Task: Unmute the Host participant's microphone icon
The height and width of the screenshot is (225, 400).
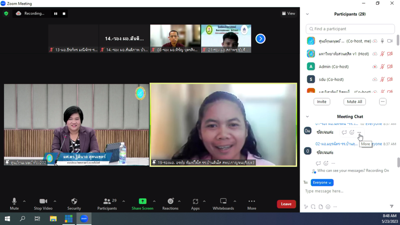Action: 382,54
